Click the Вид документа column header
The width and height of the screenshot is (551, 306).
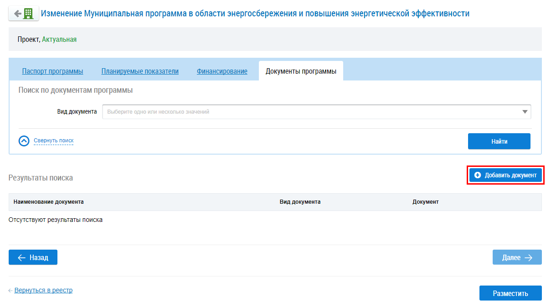click(300, 202)
